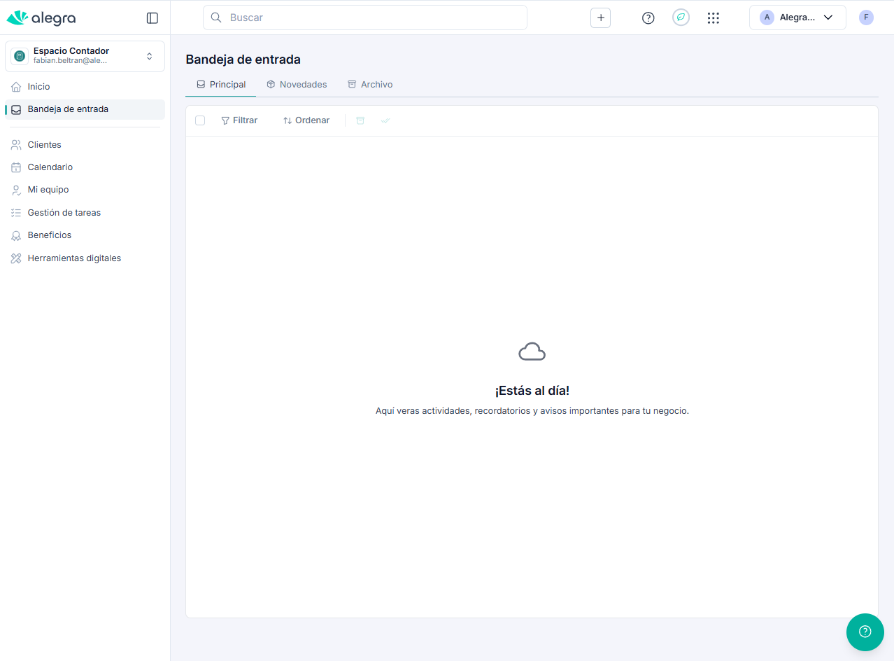The height and width of the screenshot is (661, 894).
Task: Click the plus icon to create new
Action: (600, 18)
